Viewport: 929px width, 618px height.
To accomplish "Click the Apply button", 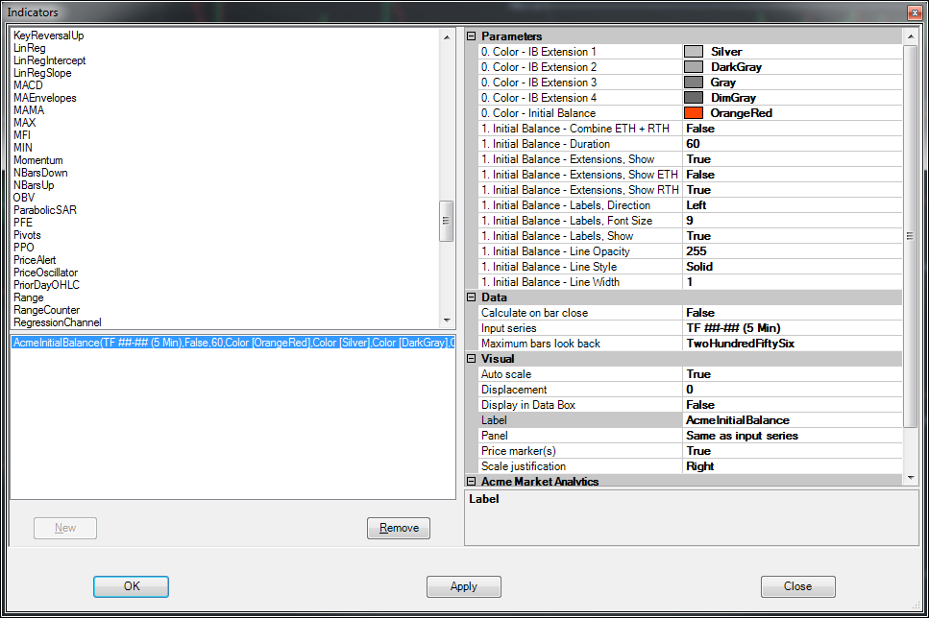I will coord(463,586).
